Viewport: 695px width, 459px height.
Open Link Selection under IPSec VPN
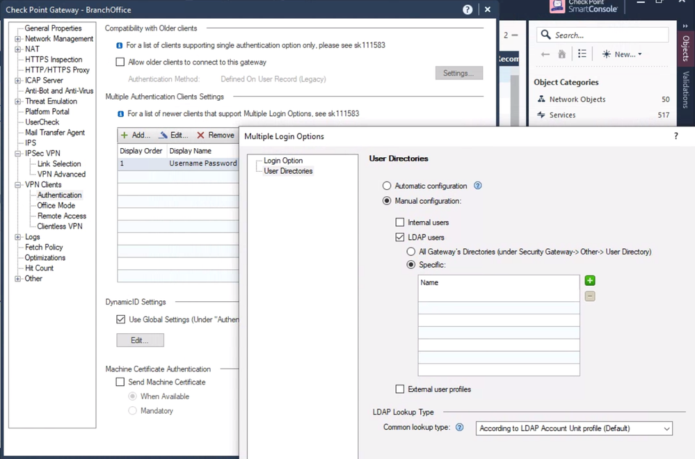(59, 163)
